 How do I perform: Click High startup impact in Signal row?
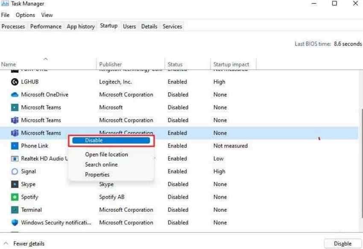[219, 171]
